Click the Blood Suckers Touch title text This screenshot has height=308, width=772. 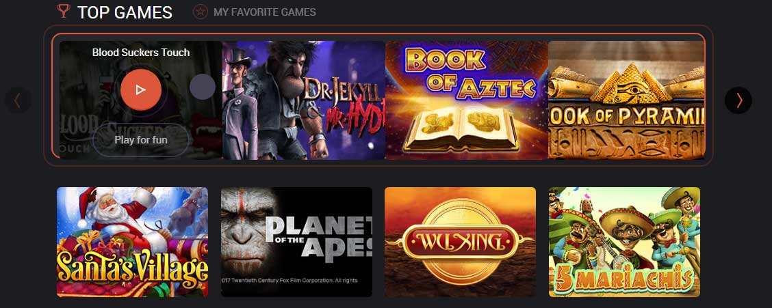click(x=141, y=53)
